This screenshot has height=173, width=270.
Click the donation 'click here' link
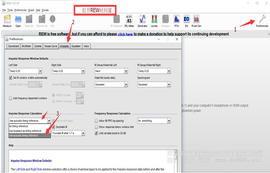tap(125, 34)
